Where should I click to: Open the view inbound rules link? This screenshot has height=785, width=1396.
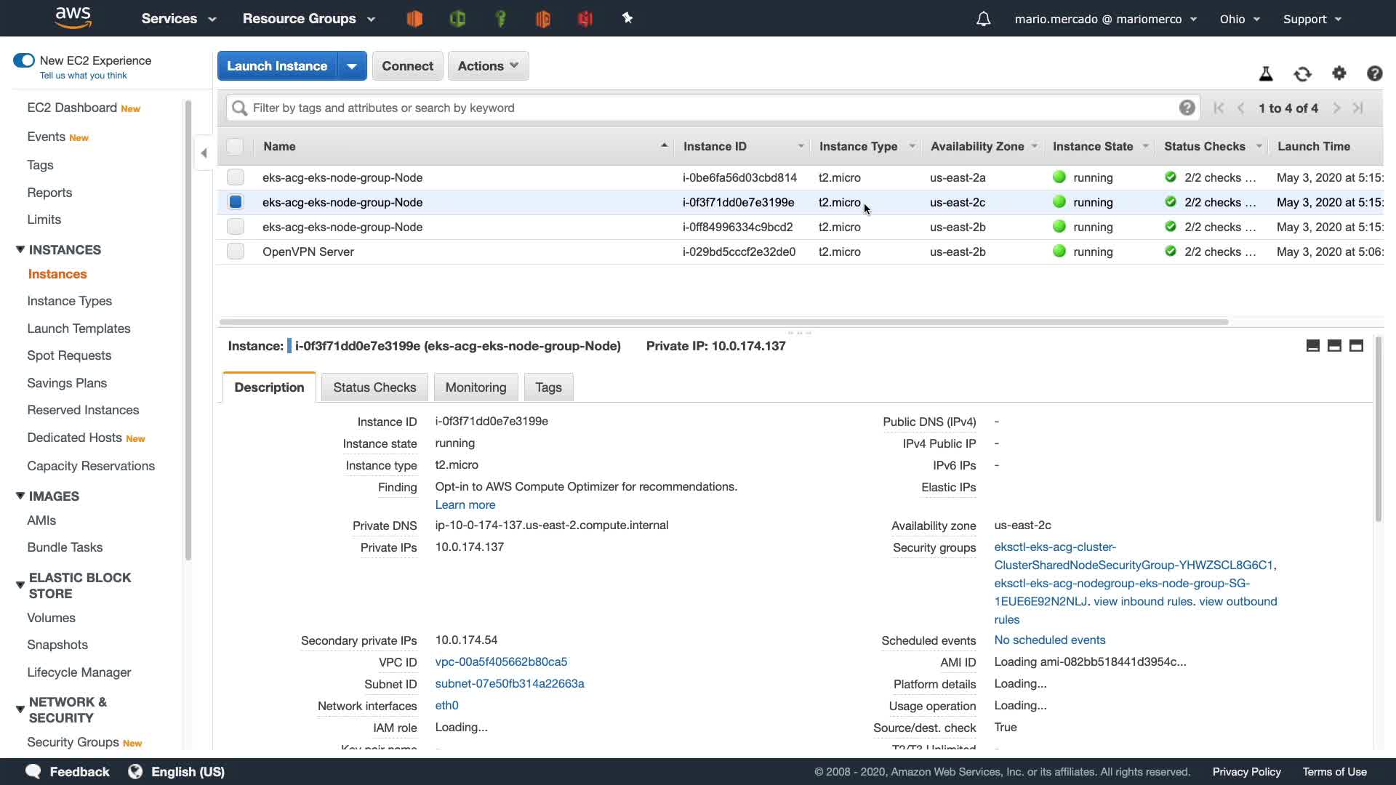pos(1143,601)
